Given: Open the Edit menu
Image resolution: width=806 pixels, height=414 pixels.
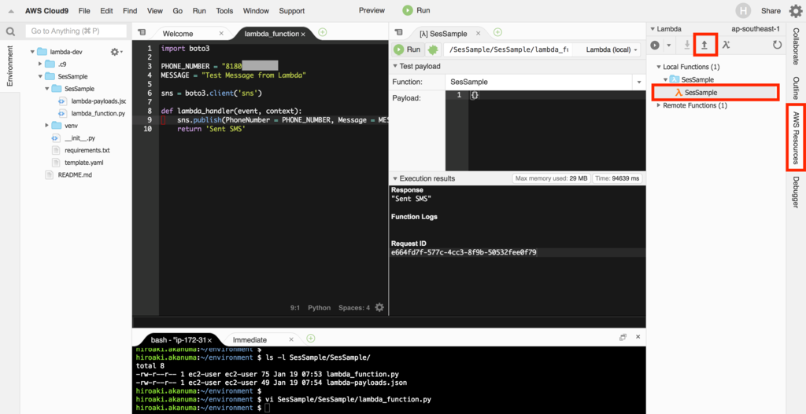Looking at the screenshot, I should 106,11.
